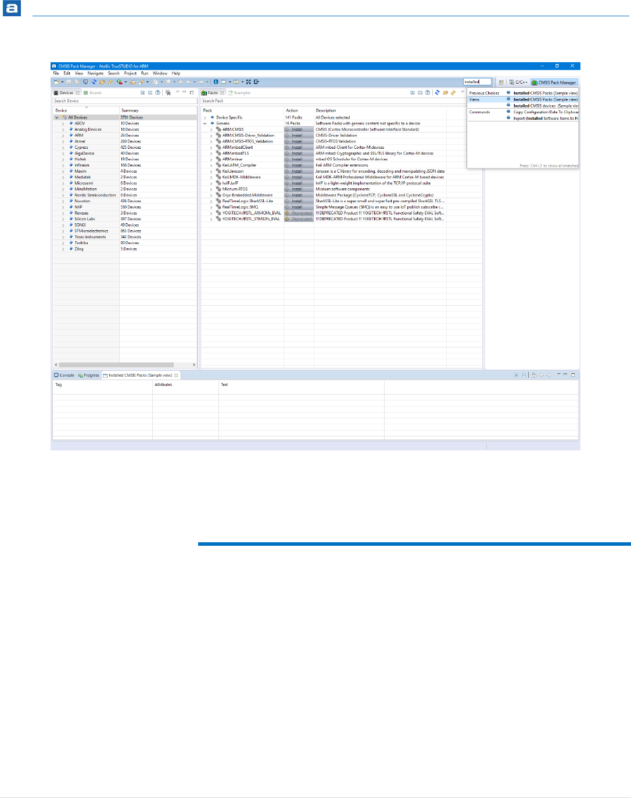Maximize the Devices panel
Viewport: 631px width, 798px height.
pos(192,92)
